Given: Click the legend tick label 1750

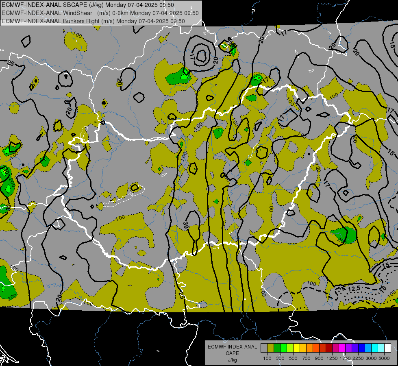Looking at the screenshot, I should point(345,358).
